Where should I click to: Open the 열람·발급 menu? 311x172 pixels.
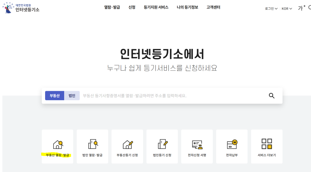pyautogui.click(x=112, y=7)
